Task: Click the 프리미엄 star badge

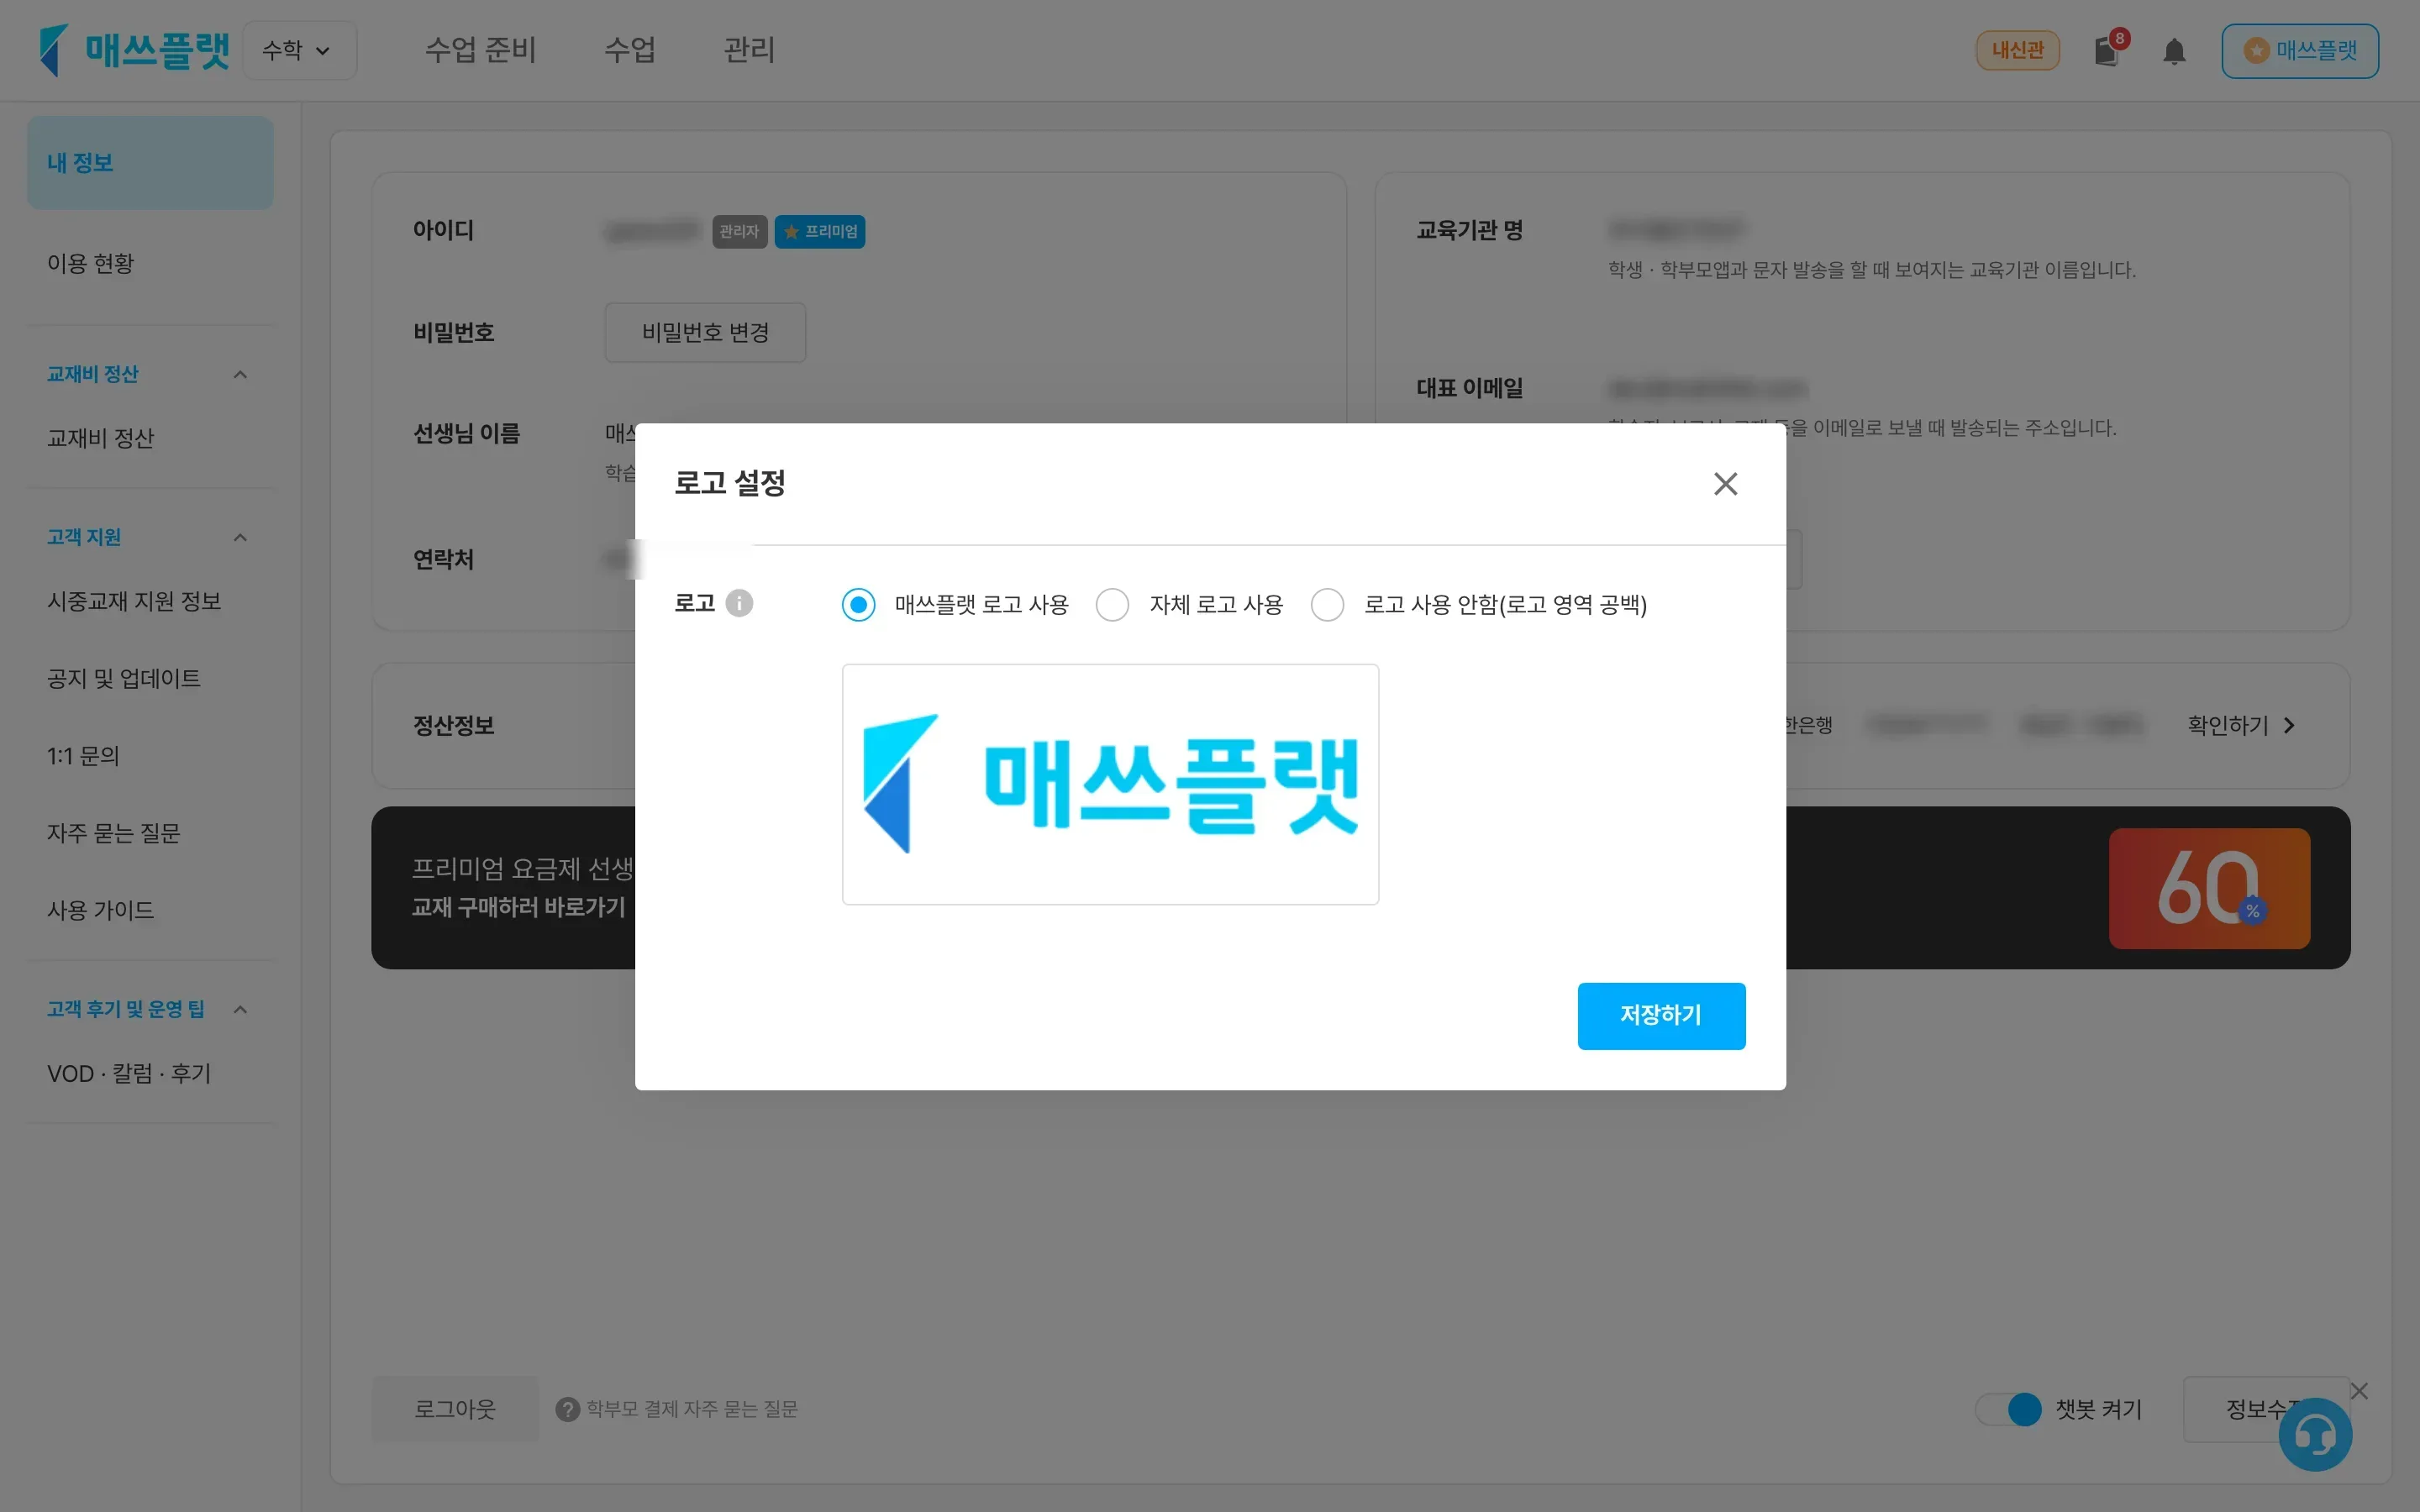Action: point(819,231)
